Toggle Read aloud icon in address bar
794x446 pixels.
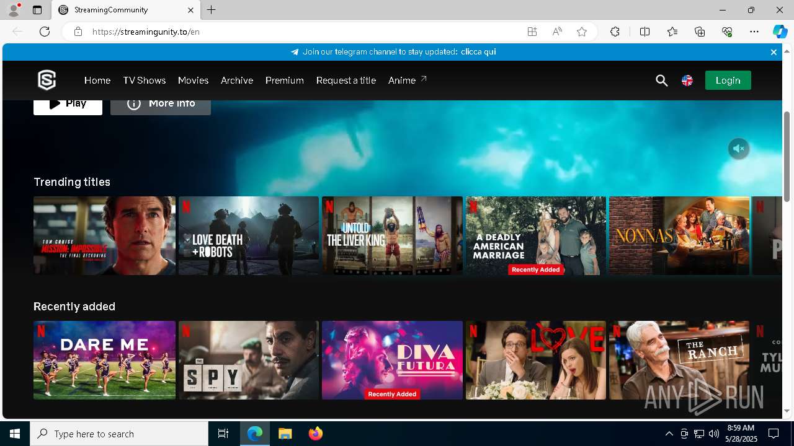557,32
